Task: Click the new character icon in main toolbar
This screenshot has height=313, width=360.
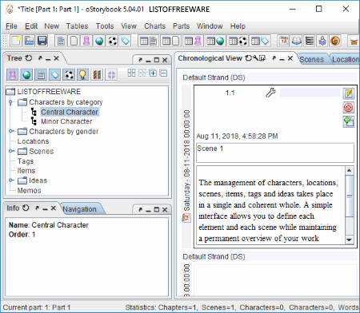Action: pos(86,41)
